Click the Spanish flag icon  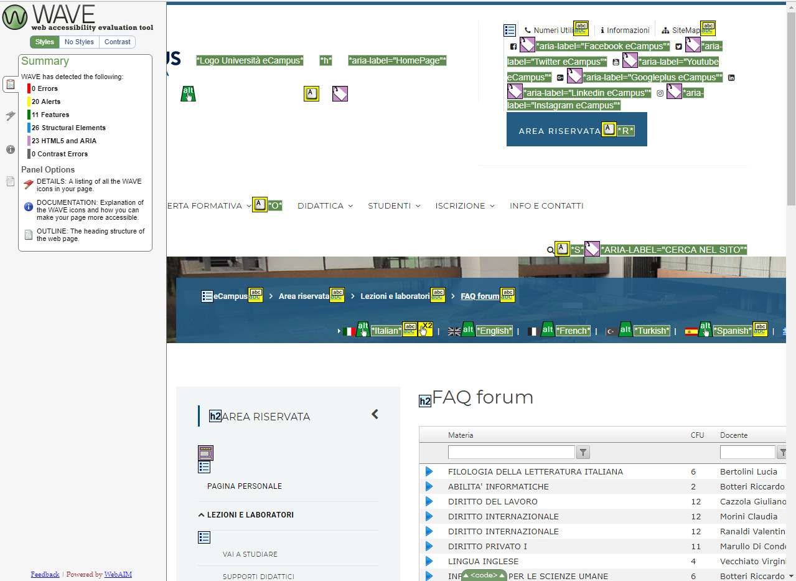pyautogui.click(x=691, y=331)
